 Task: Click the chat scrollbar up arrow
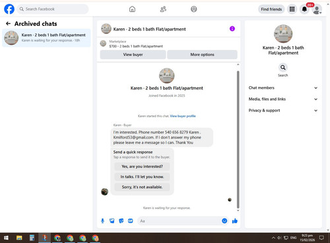[238, 65]
